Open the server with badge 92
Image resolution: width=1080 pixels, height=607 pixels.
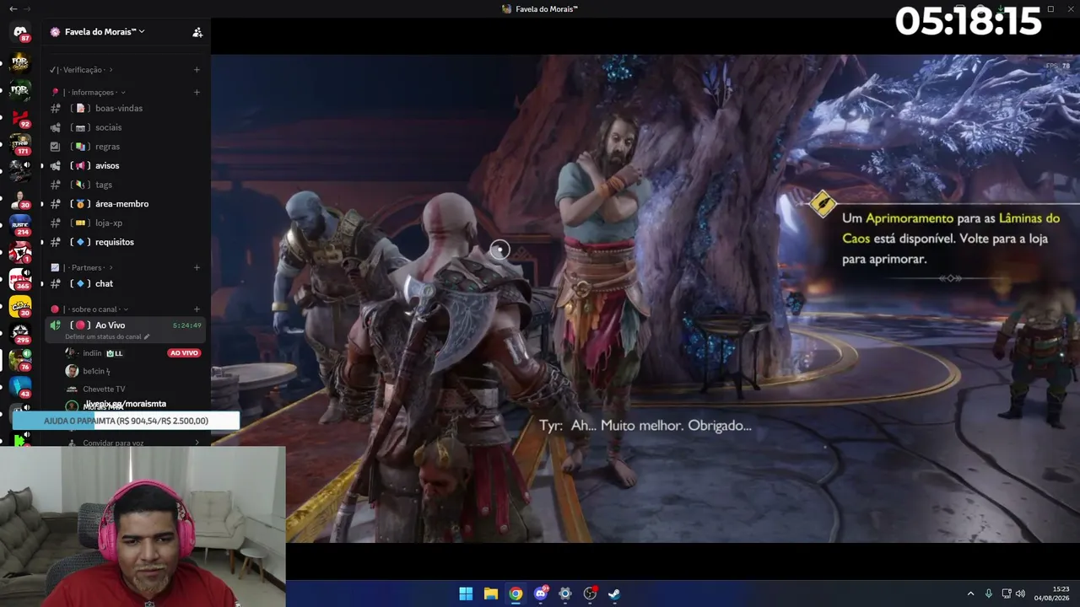(x=20, y=118)
